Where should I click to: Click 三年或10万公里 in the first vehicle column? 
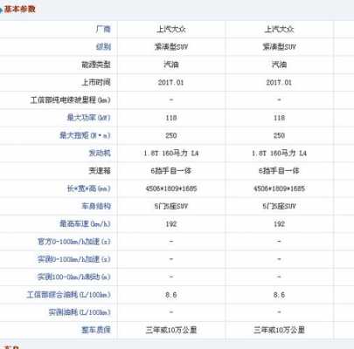(171, 330)
